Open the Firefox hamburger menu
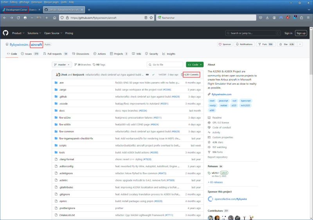 click(x=308, y=18)
